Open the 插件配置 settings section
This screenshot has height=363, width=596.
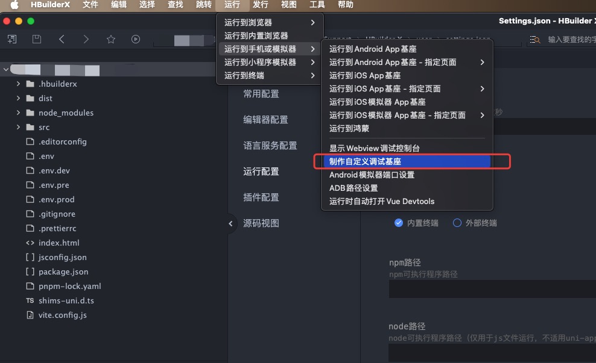261,197
